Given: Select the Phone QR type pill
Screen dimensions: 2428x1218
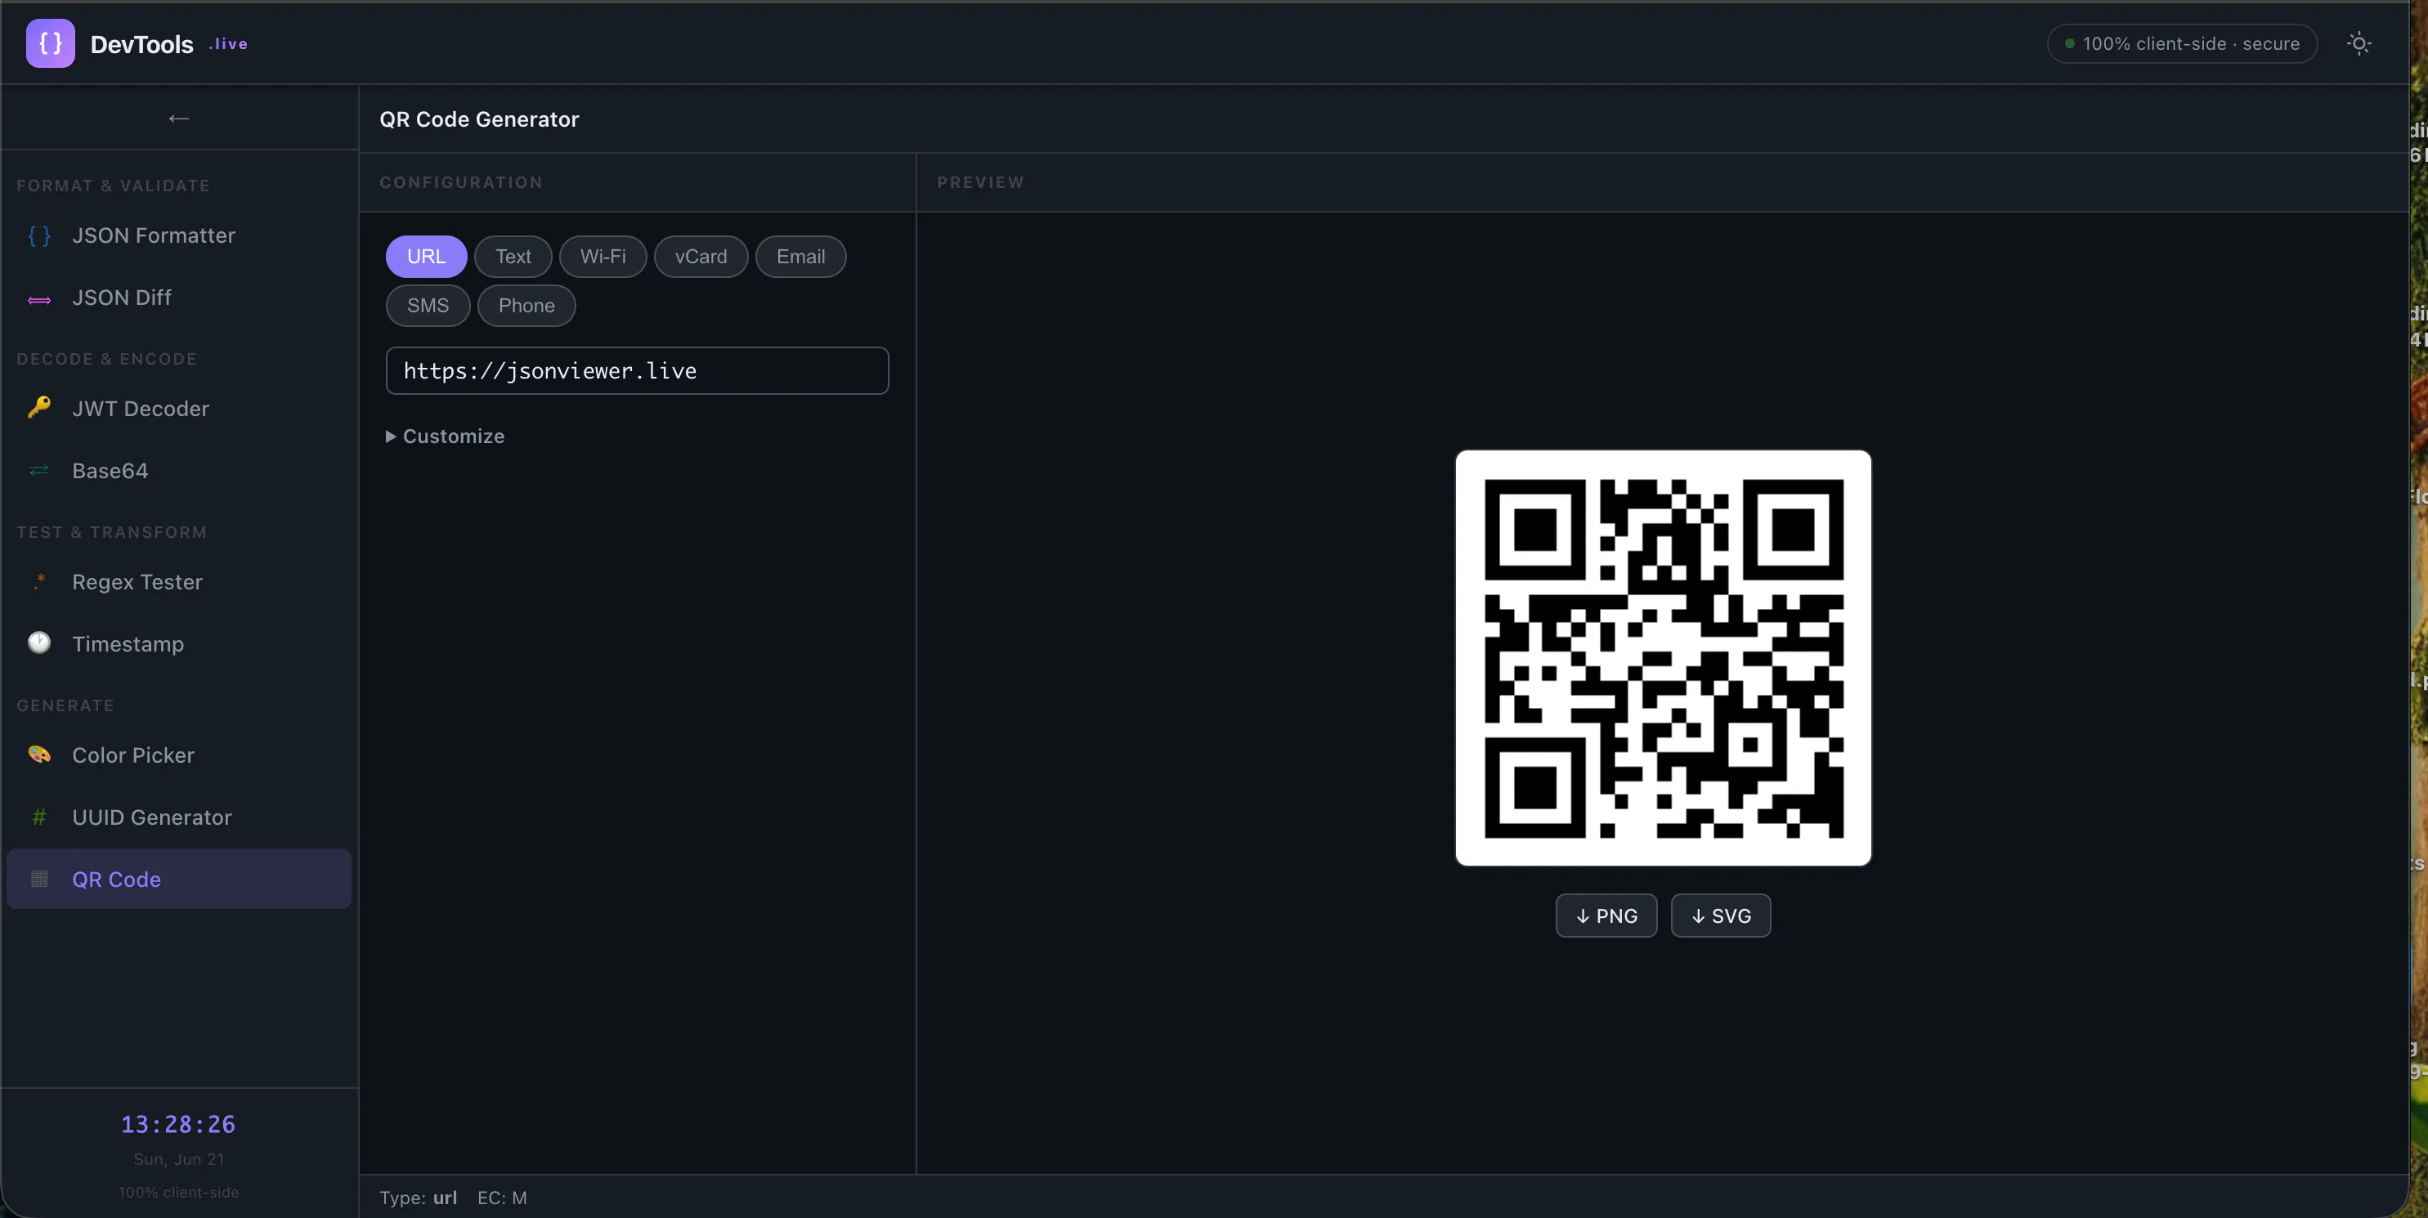Looking at the screenshot, I should click(x=526, y=306).
